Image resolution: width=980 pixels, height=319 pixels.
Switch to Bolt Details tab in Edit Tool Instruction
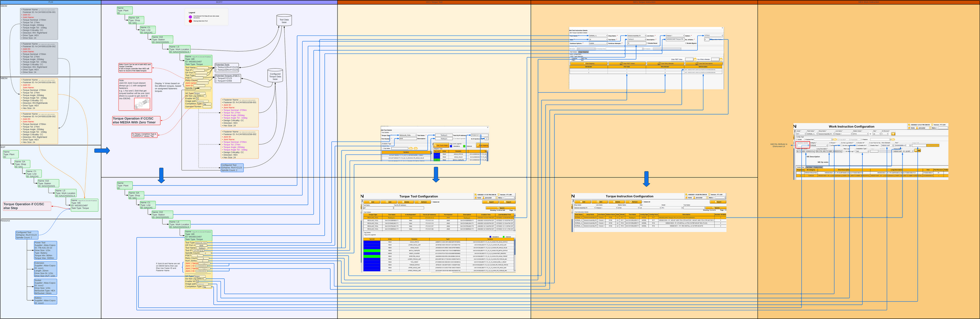(574, 52)
